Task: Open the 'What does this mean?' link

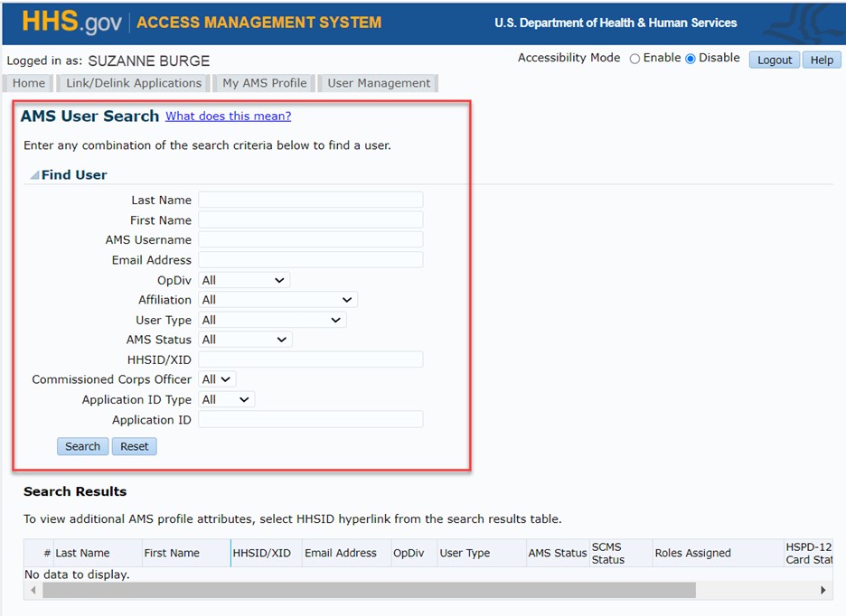Action: click(228, 117)
